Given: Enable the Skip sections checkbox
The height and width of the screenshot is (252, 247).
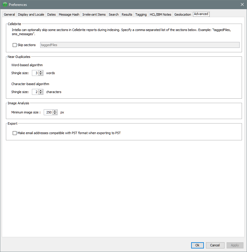Looking at the screenshot, I should coord(15,45).
